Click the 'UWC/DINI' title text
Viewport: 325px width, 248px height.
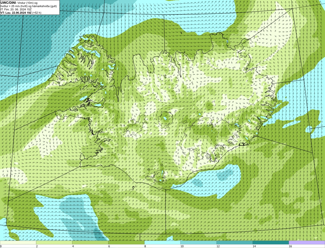8,3
